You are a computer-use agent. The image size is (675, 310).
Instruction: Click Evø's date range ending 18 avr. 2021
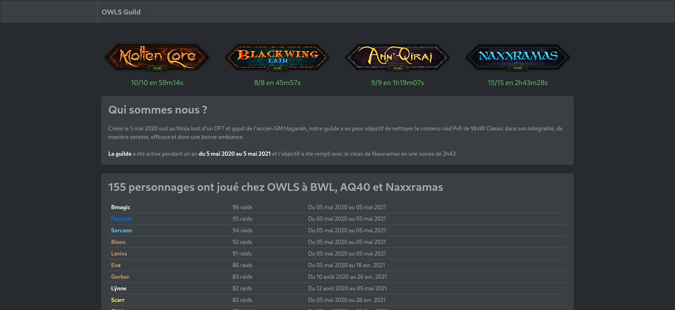tap(347, 265)
